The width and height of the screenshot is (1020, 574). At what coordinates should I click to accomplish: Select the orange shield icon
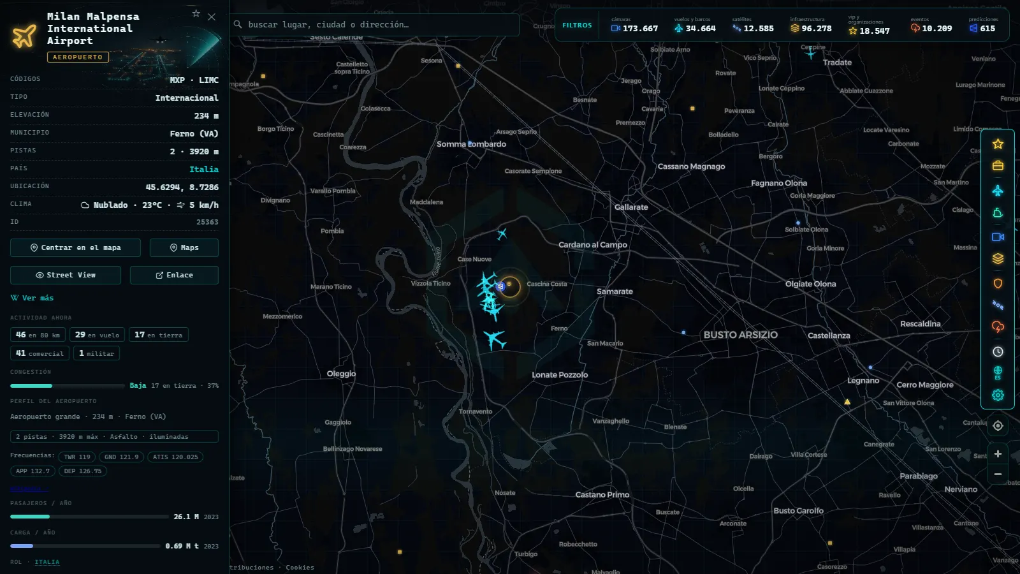(x=998, y=283)
